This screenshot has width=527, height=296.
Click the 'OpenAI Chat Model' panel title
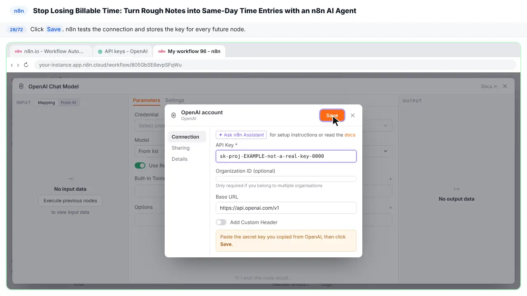click(54, 86)
